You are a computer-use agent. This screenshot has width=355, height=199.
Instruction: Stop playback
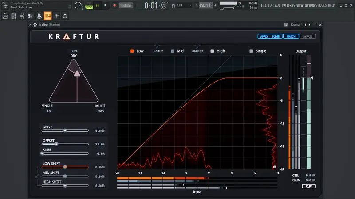(x=106, y=5)
